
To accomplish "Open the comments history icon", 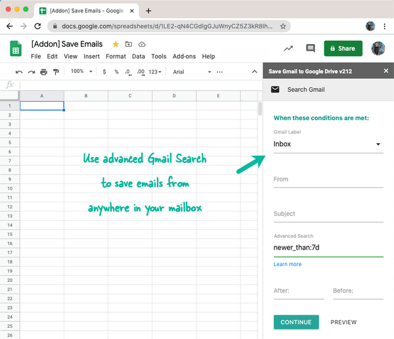I will click(311, 48).
